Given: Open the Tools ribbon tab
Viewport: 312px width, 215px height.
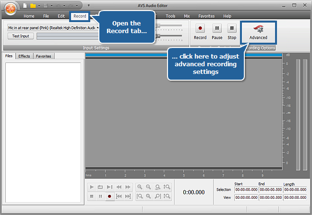Looking at the screenshot, I should [170, 16].
